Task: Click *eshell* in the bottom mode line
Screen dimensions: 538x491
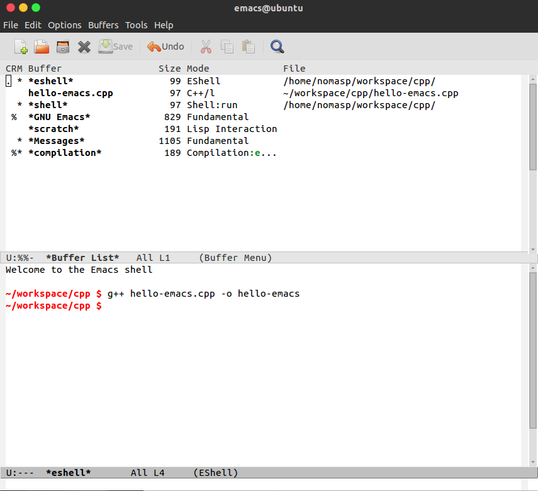Action: [69, 473]
